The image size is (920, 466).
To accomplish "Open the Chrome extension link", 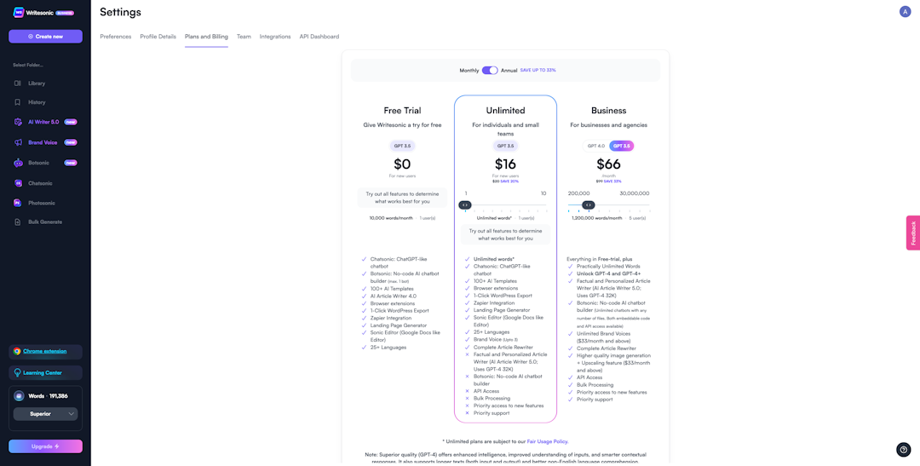I will [x=44, y=351].
